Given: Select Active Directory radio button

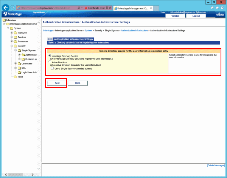Looking at the screenshot, I should (x=50, y=62).
